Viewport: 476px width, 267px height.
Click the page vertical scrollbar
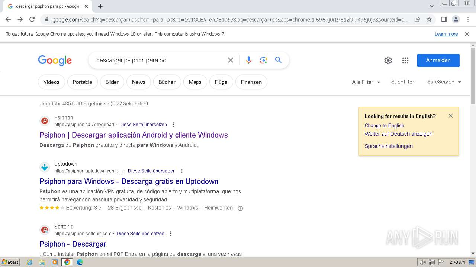[473, 76]
